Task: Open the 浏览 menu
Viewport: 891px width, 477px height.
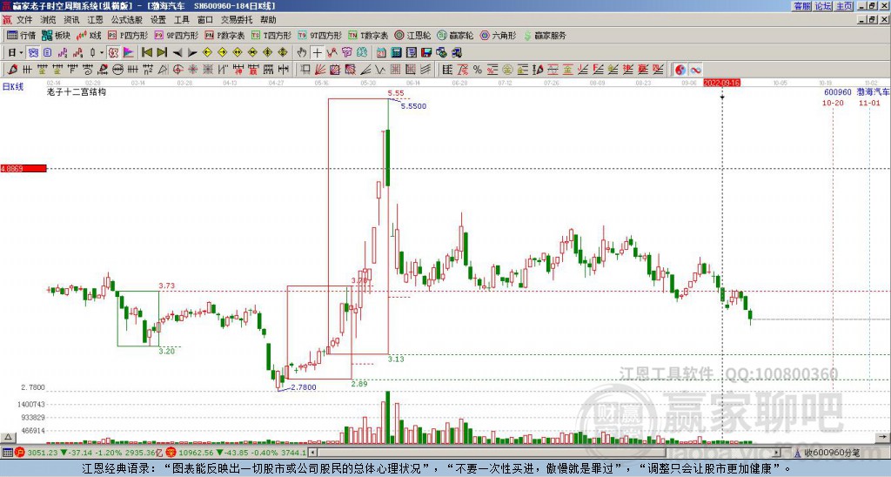Action: click(48, 20)
